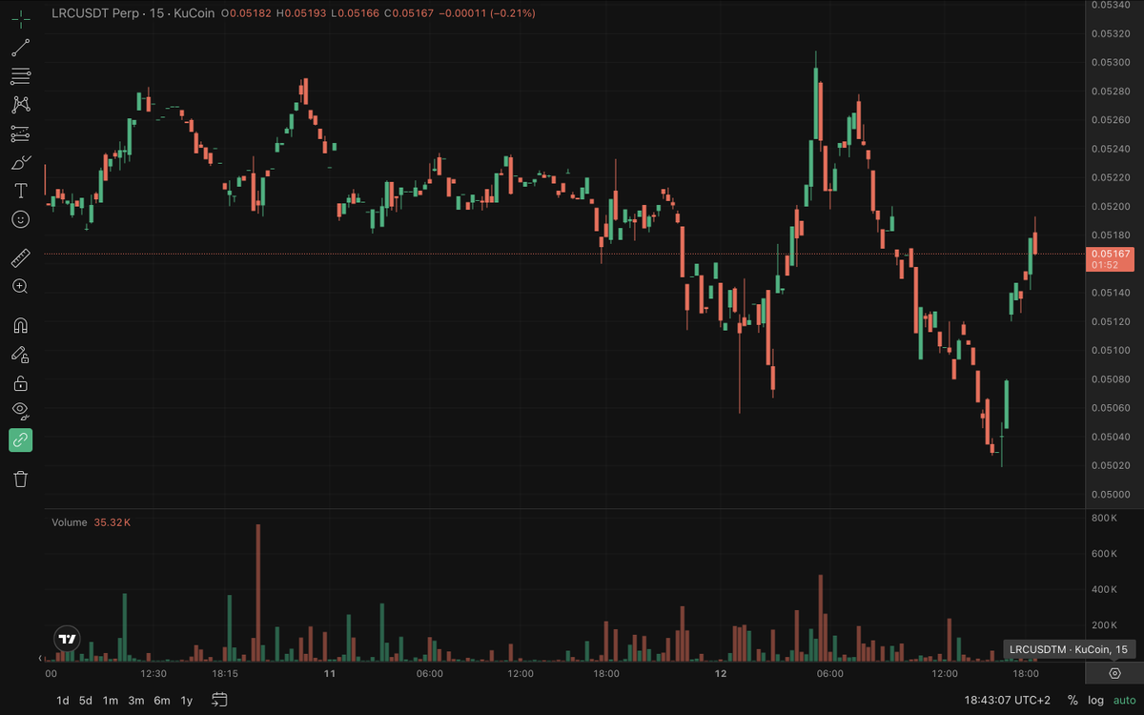
Task: Open the long position forecasting tool
Action: coord(20,133)
